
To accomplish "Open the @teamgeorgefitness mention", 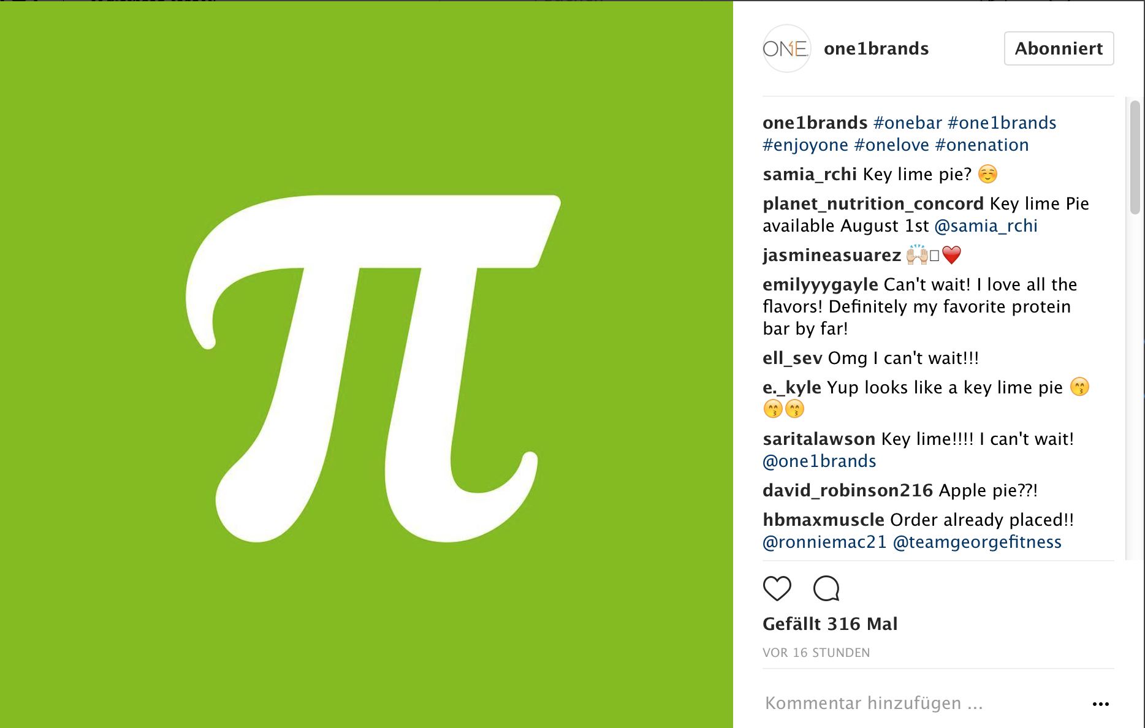I will pos(977,542).
